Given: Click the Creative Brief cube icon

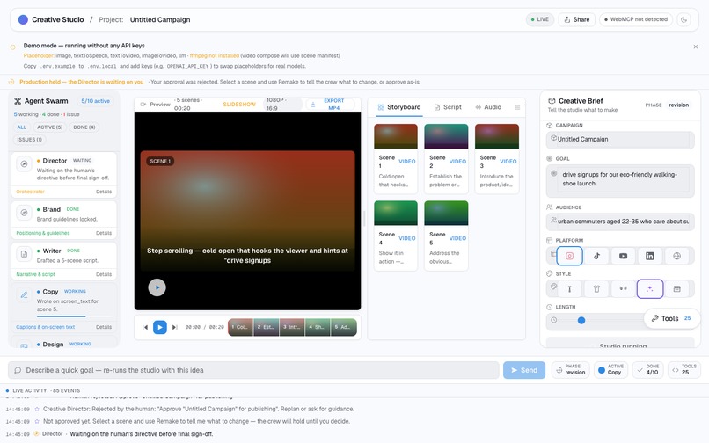Looking at the screenshot, I should (552, 101).
